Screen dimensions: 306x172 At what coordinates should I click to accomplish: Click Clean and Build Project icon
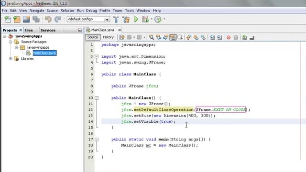pos(126,19)
